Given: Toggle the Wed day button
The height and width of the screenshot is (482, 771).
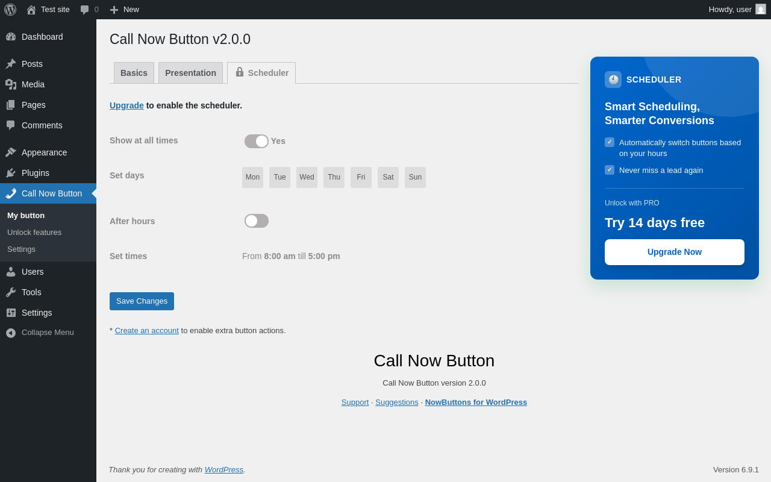Looking at the screenshot, I should (x=307, y=177).
